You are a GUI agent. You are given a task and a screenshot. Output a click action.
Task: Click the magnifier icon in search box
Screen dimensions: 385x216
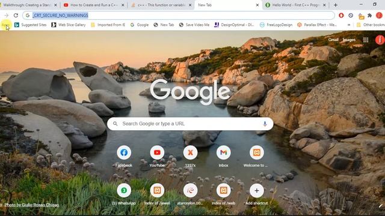point(115,124)
